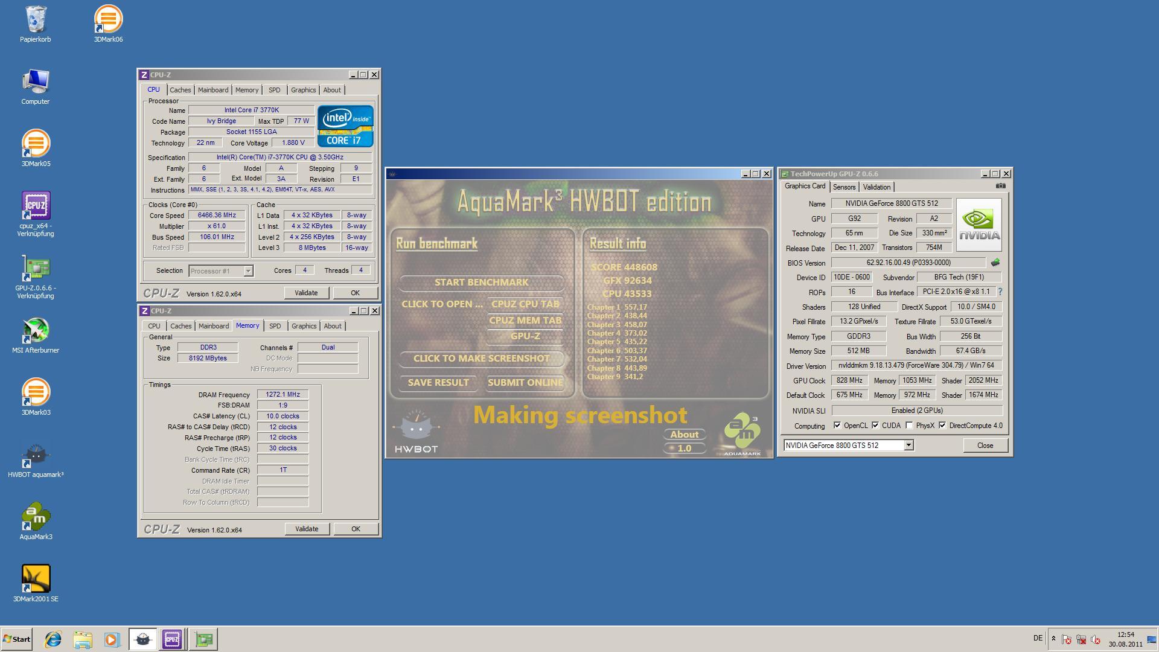Launch the GPU-Z.0.6.6 Verknüpfung shortcut

[x=36, y=276]
